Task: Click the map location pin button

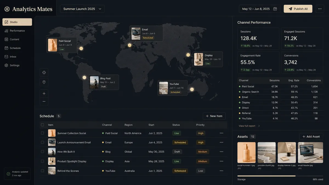Action: [44, 82]
